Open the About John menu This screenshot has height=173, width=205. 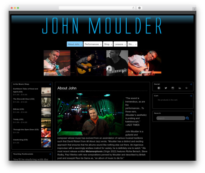point(75,44)
